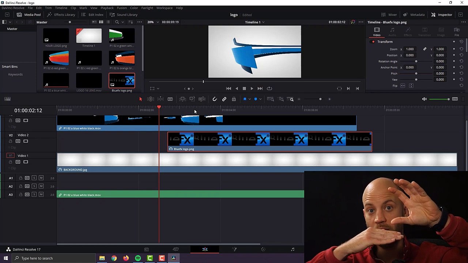
Task: Disable video track Video 1
Action: (26, 162)
